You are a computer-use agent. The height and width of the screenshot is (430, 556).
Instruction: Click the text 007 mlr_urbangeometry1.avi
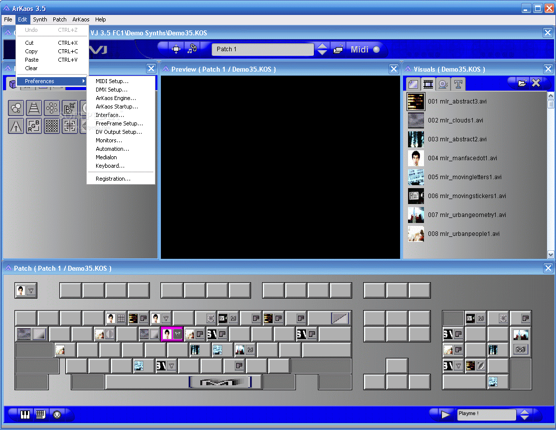click(x=467, y=215)
